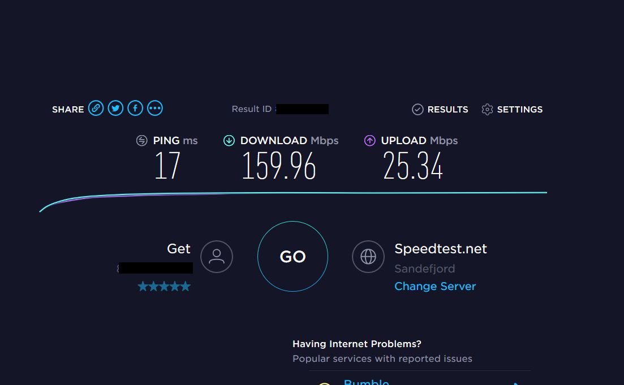Click the user profile circle icon

217,257
